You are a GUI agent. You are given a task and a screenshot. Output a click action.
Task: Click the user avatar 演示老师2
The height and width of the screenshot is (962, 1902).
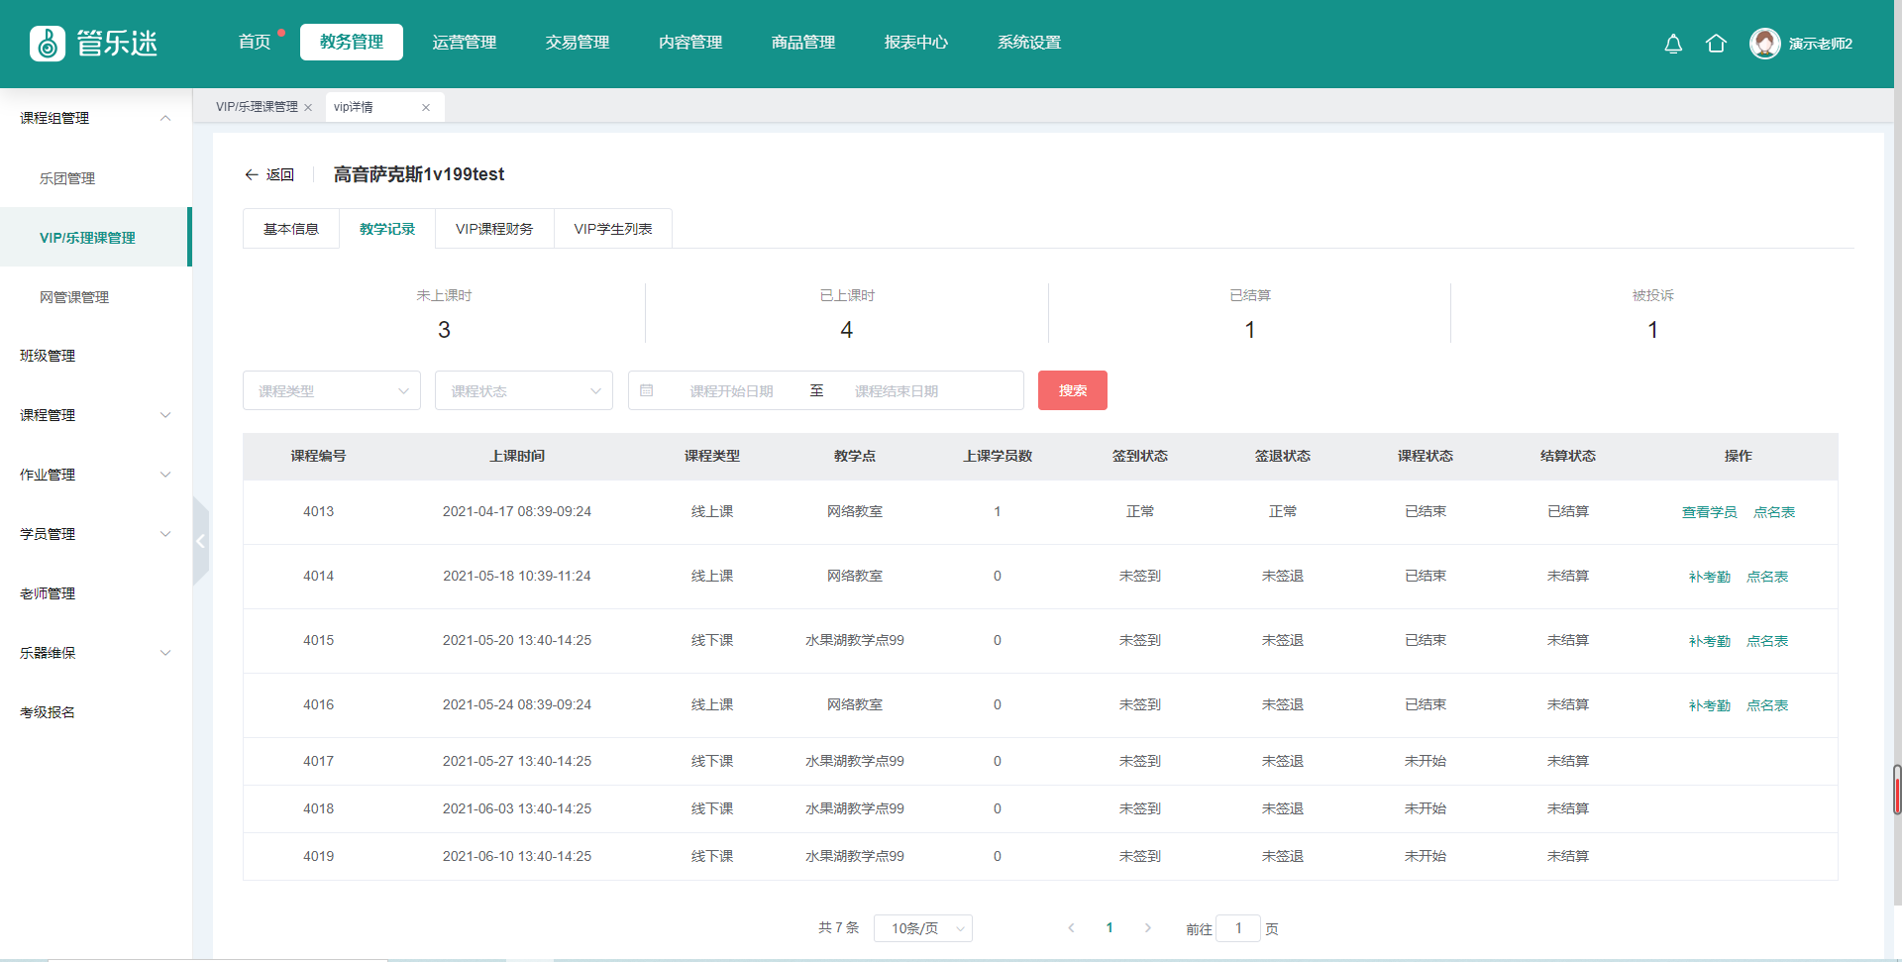pos(1764,44)
